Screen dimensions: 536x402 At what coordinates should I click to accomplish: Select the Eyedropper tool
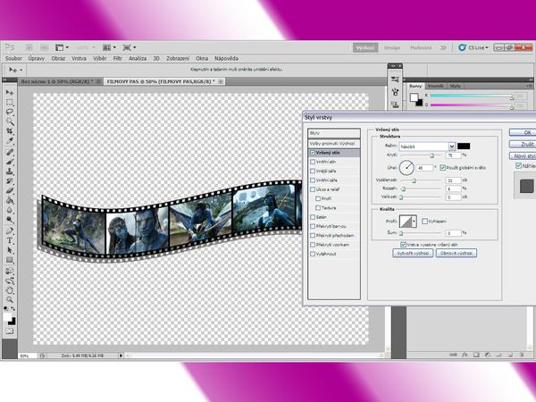pos(10,141)
